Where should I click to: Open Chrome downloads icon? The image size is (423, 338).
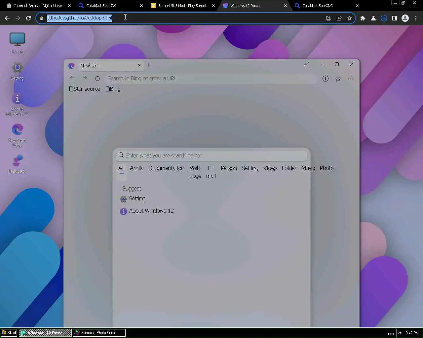[384, 18]
